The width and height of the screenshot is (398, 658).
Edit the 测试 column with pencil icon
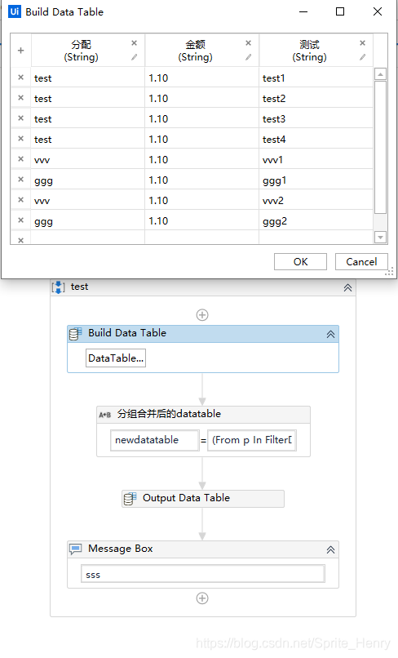click(362, 57)
